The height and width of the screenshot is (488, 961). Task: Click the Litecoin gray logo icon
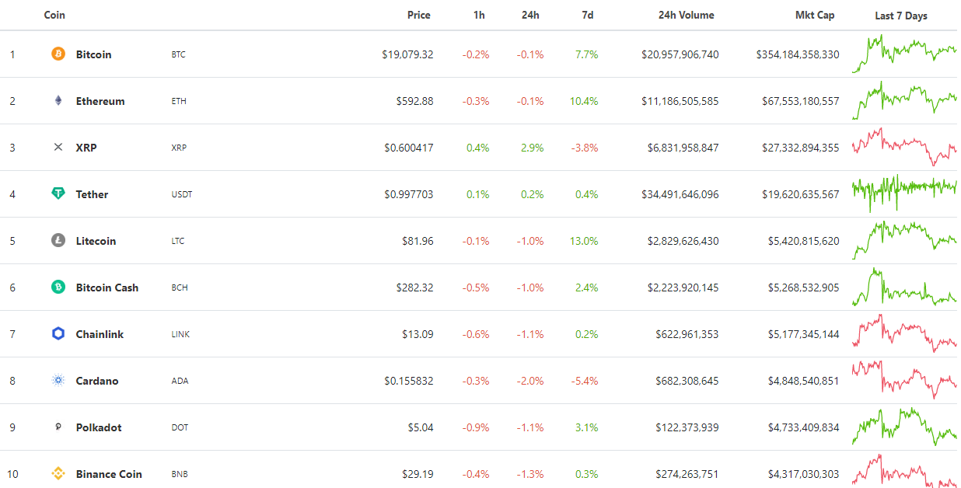click(x=58, y=241)
